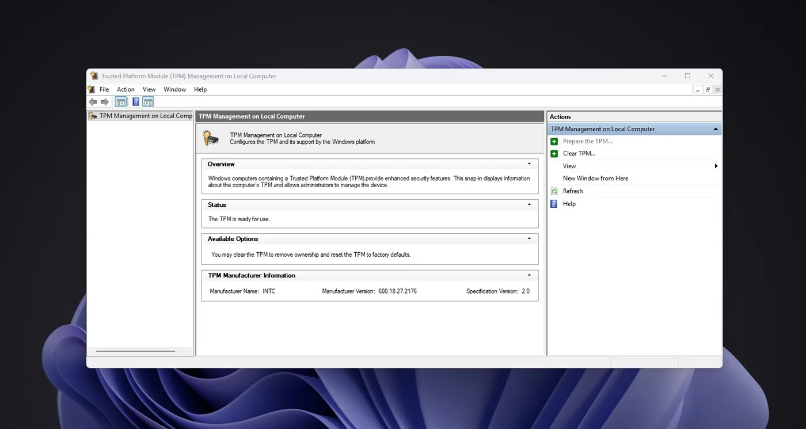Viewport: 806px width, 429px height.
Task: Select Clear TPM... in the Actions pane
Action: (579, 154)
